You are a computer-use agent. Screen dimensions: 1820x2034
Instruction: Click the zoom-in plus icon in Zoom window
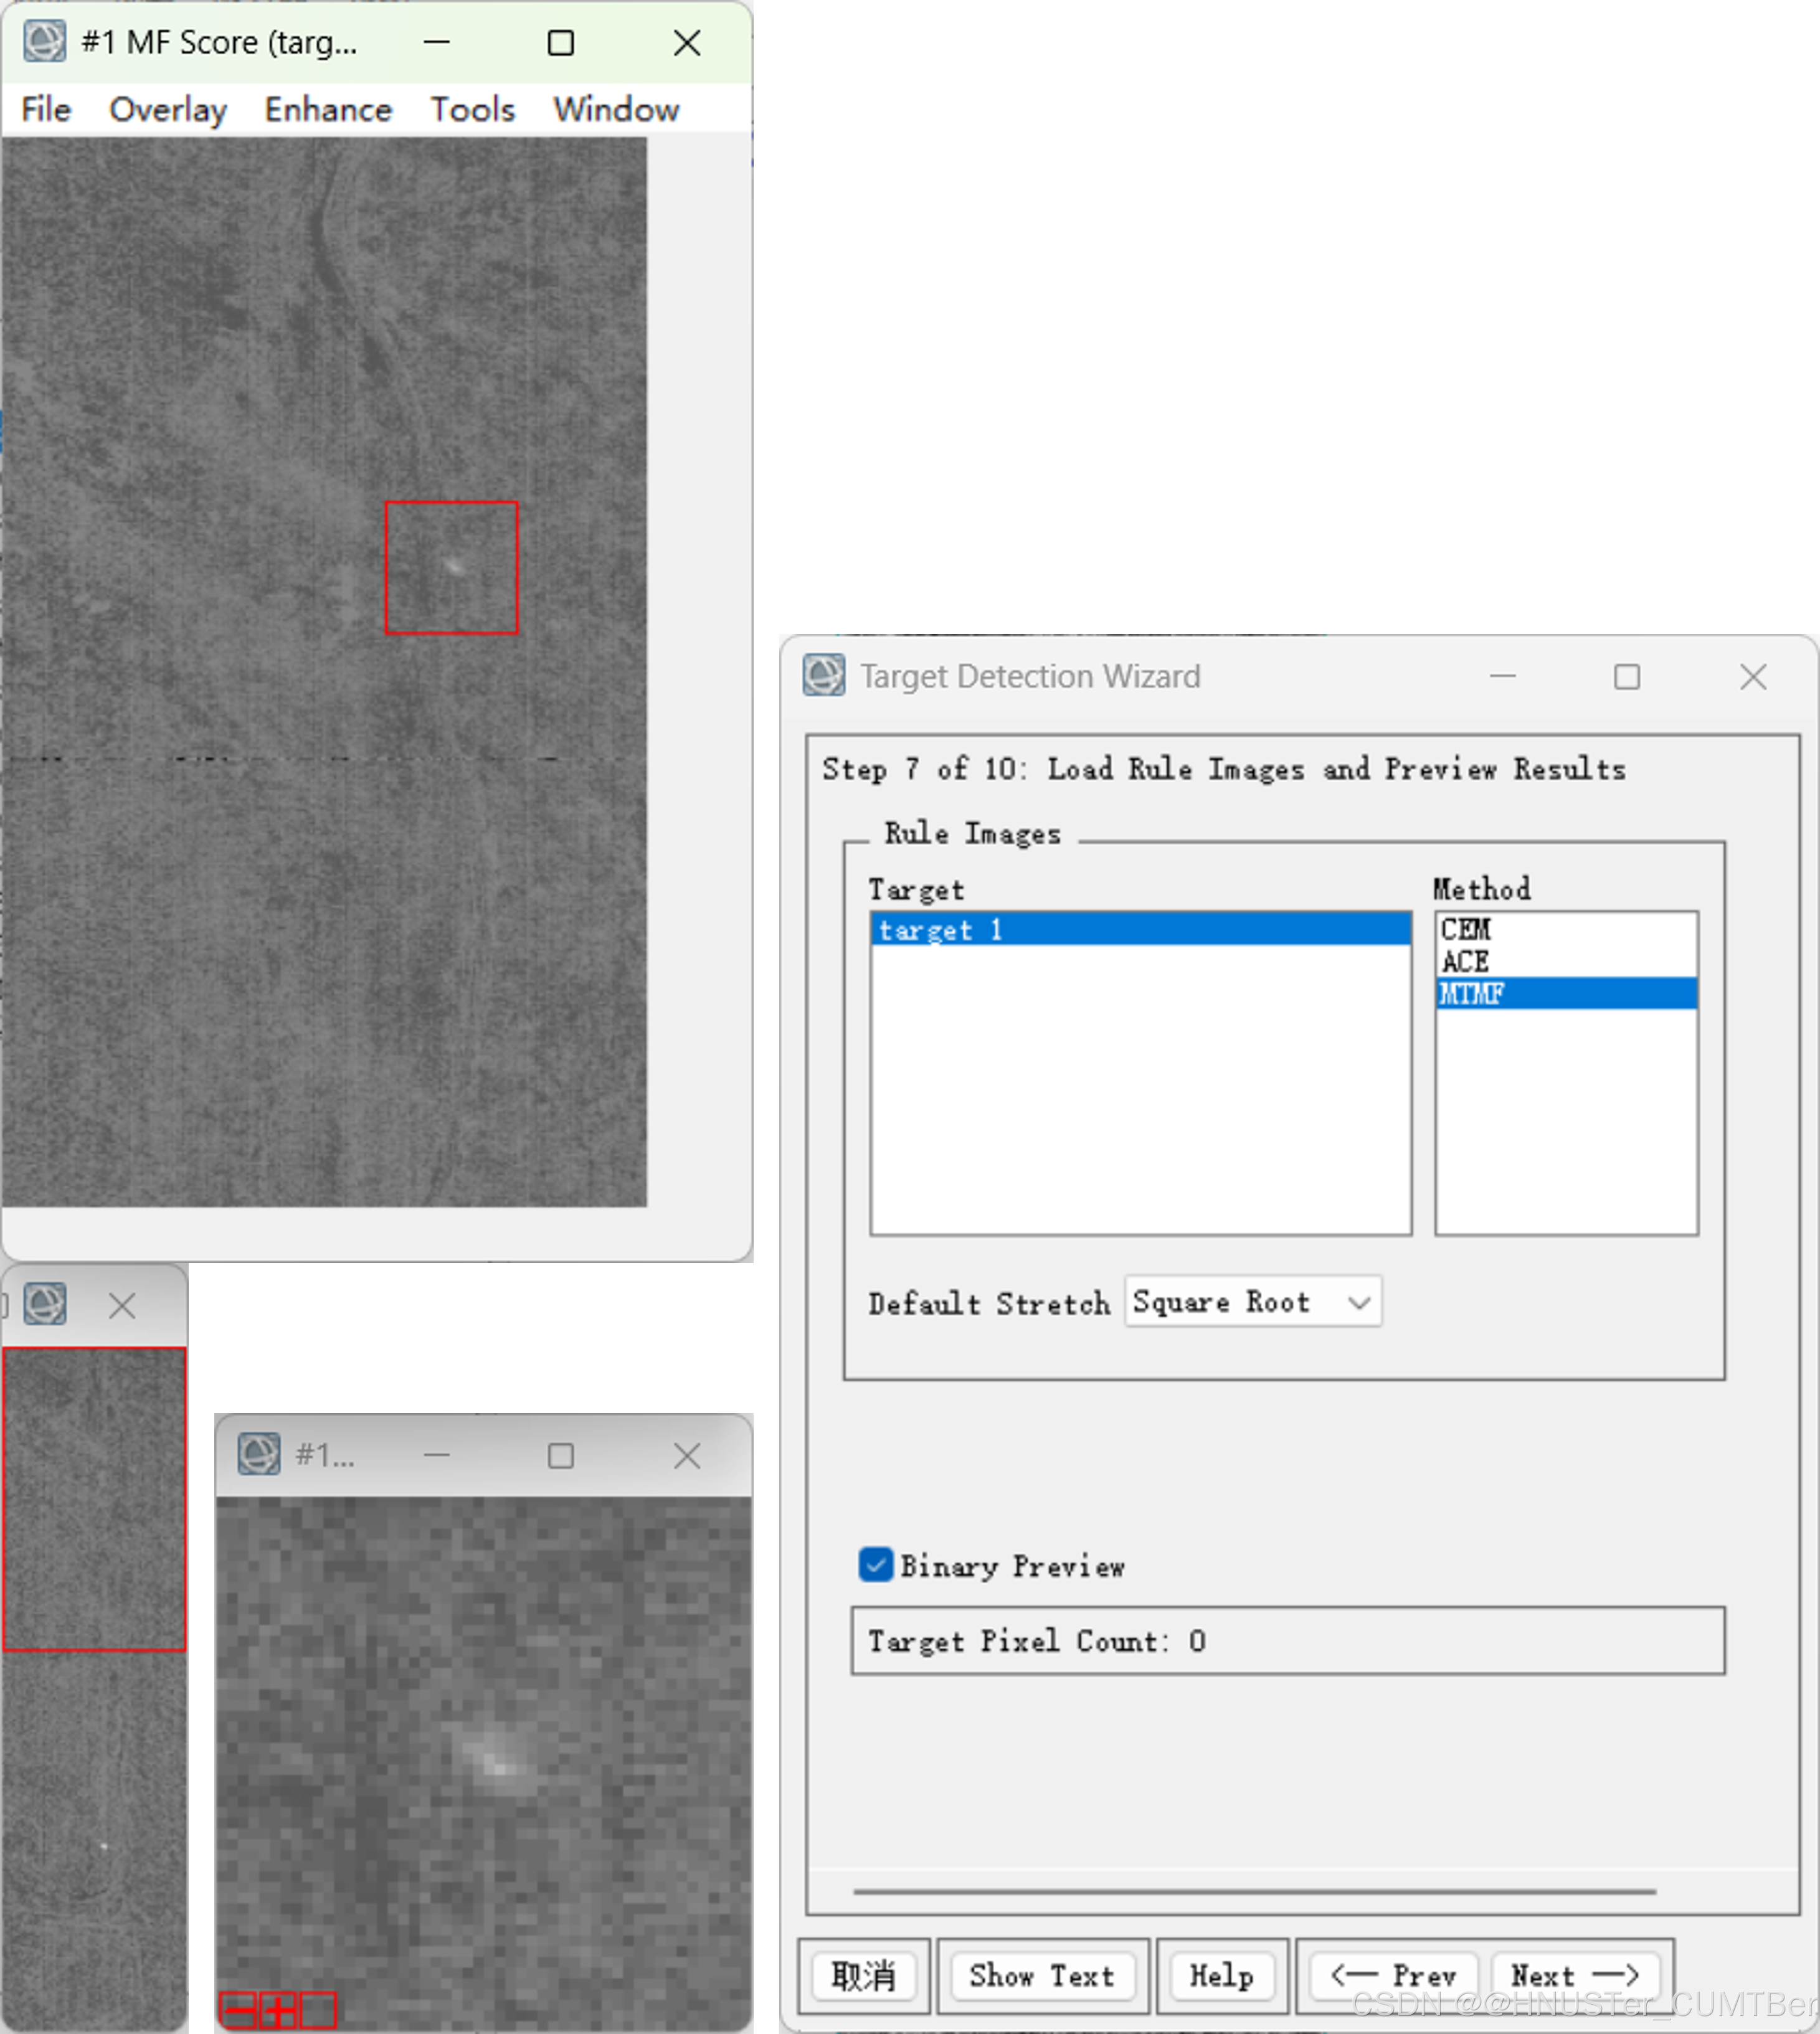278,2010
